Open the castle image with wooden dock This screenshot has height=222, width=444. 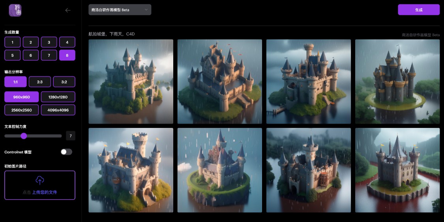click(x=309, y=81)
